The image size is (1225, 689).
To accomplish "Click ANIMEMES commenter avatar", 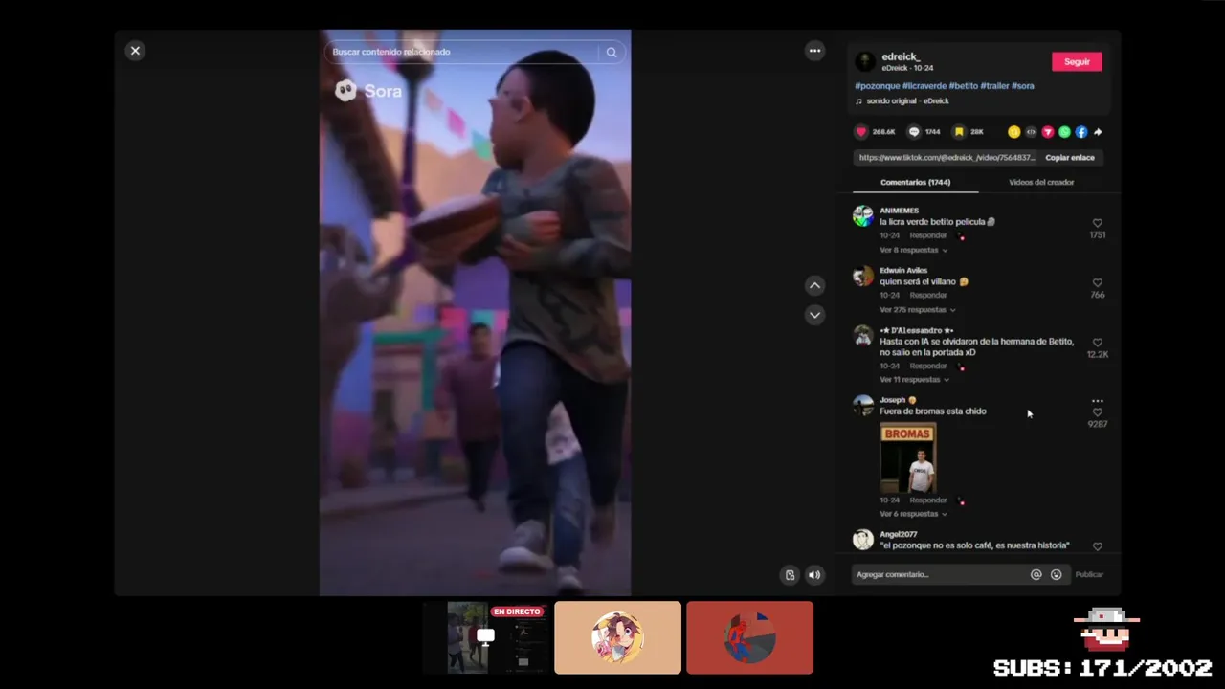I will point(863,216).
